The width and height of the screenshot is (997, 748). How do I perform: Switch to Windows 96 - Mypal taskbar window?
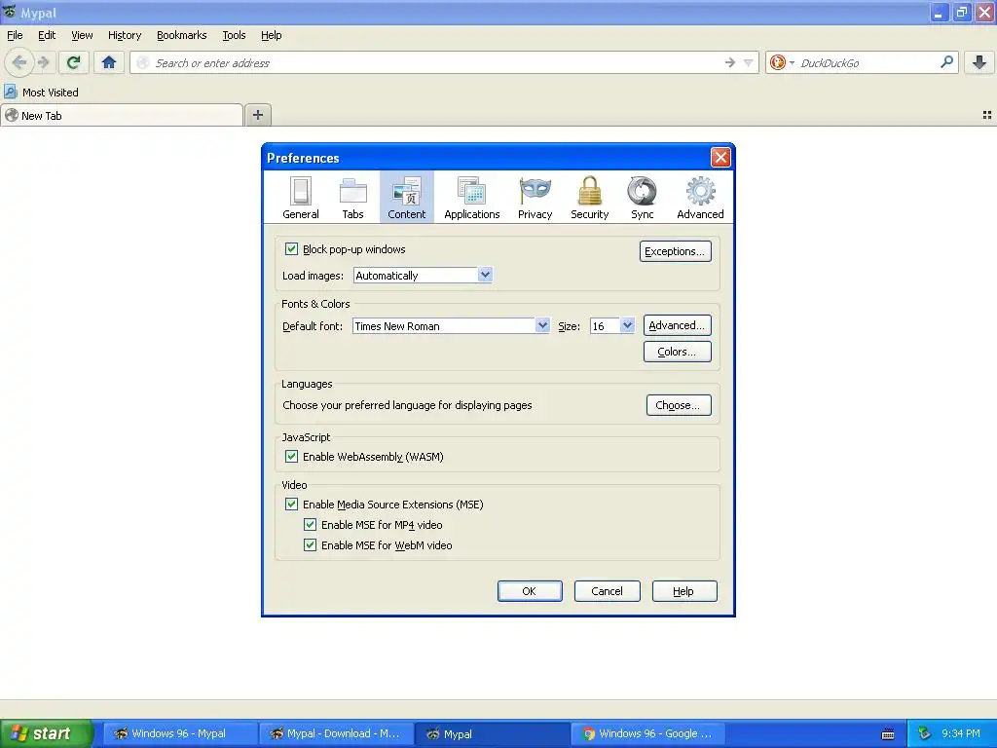[179, 733]
